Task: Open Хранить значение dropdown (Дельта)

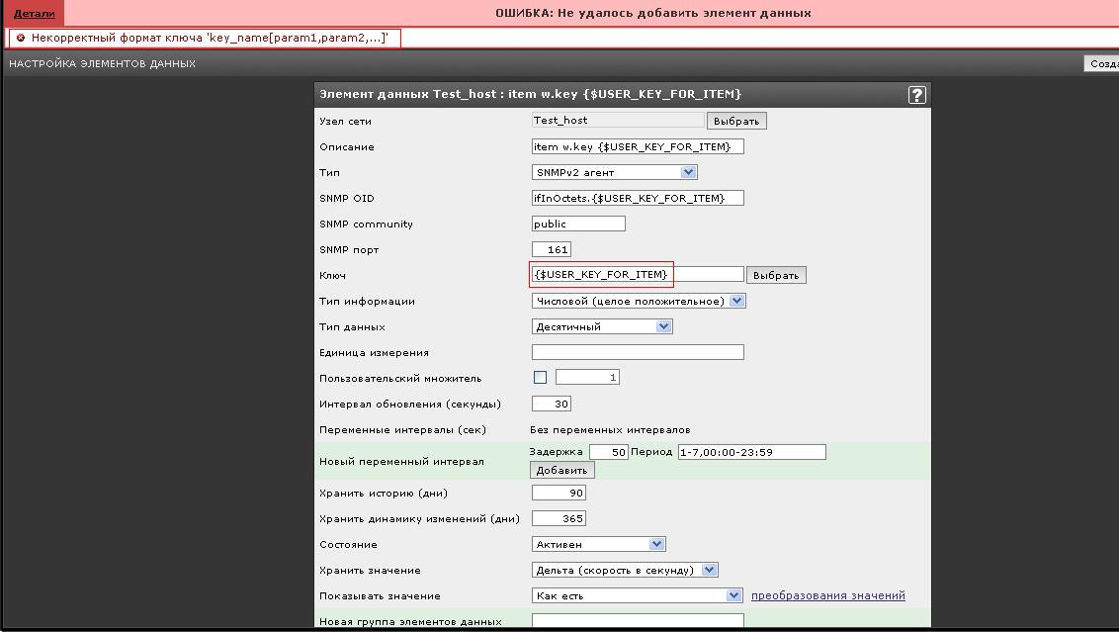Action: pos(625,570)
